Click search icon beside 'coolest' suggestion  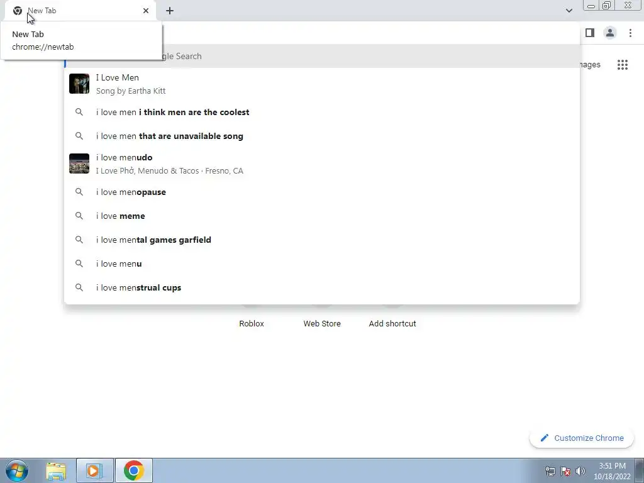(79, 112)
